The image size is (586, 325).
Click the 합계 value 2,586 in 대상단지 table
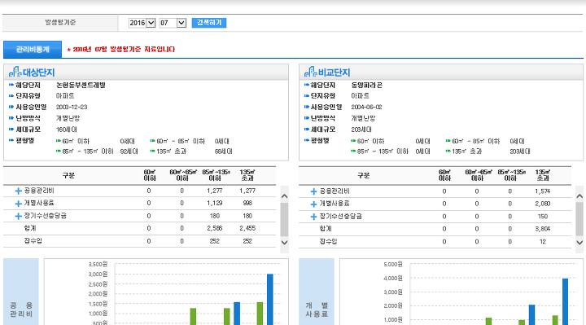point(215,228)
